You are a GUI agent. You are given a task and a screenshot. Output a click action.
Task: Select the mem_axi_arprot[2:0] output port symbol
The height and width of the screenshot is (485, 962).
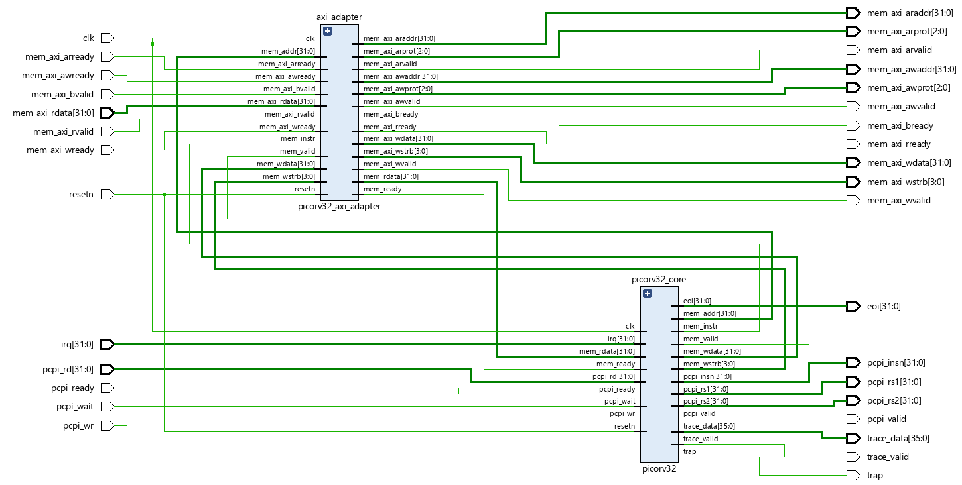coord(853,31)
